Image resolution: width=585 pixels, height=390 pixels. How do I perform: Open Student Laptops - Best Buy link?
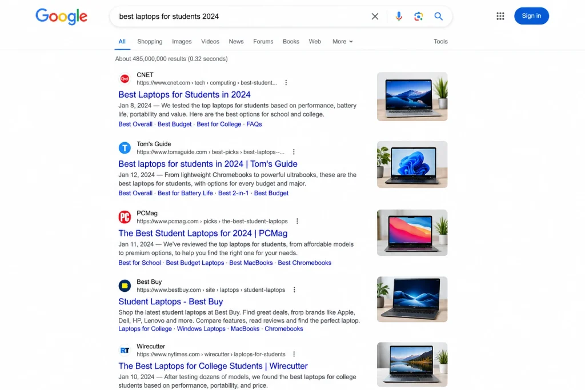170,301
